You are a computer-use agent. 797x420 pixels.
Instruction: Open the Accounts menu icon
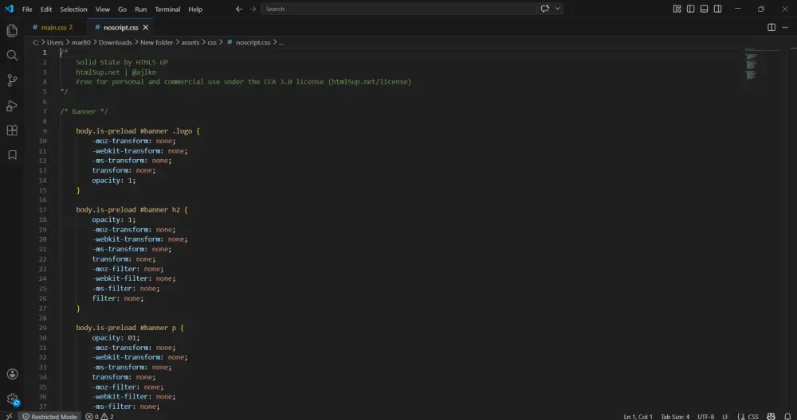point(12,375)
